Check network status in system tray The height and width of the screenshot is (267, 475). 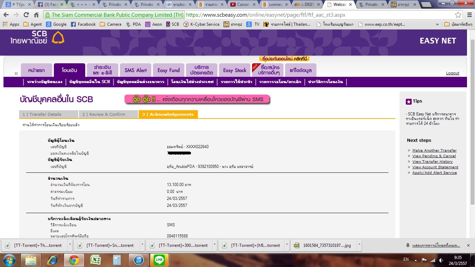pyautogui.click(x=433, y=260)
